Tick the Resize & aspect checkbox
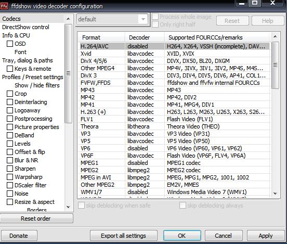The image size is (287, 244). [10, 202]
